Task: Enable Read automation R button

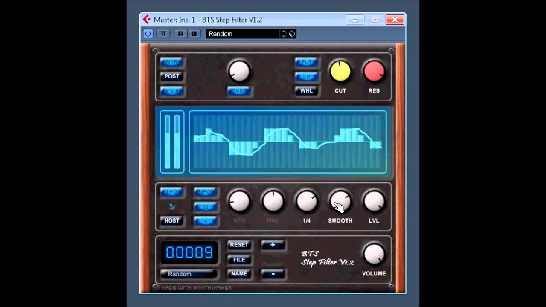Action: pos(181,34)
